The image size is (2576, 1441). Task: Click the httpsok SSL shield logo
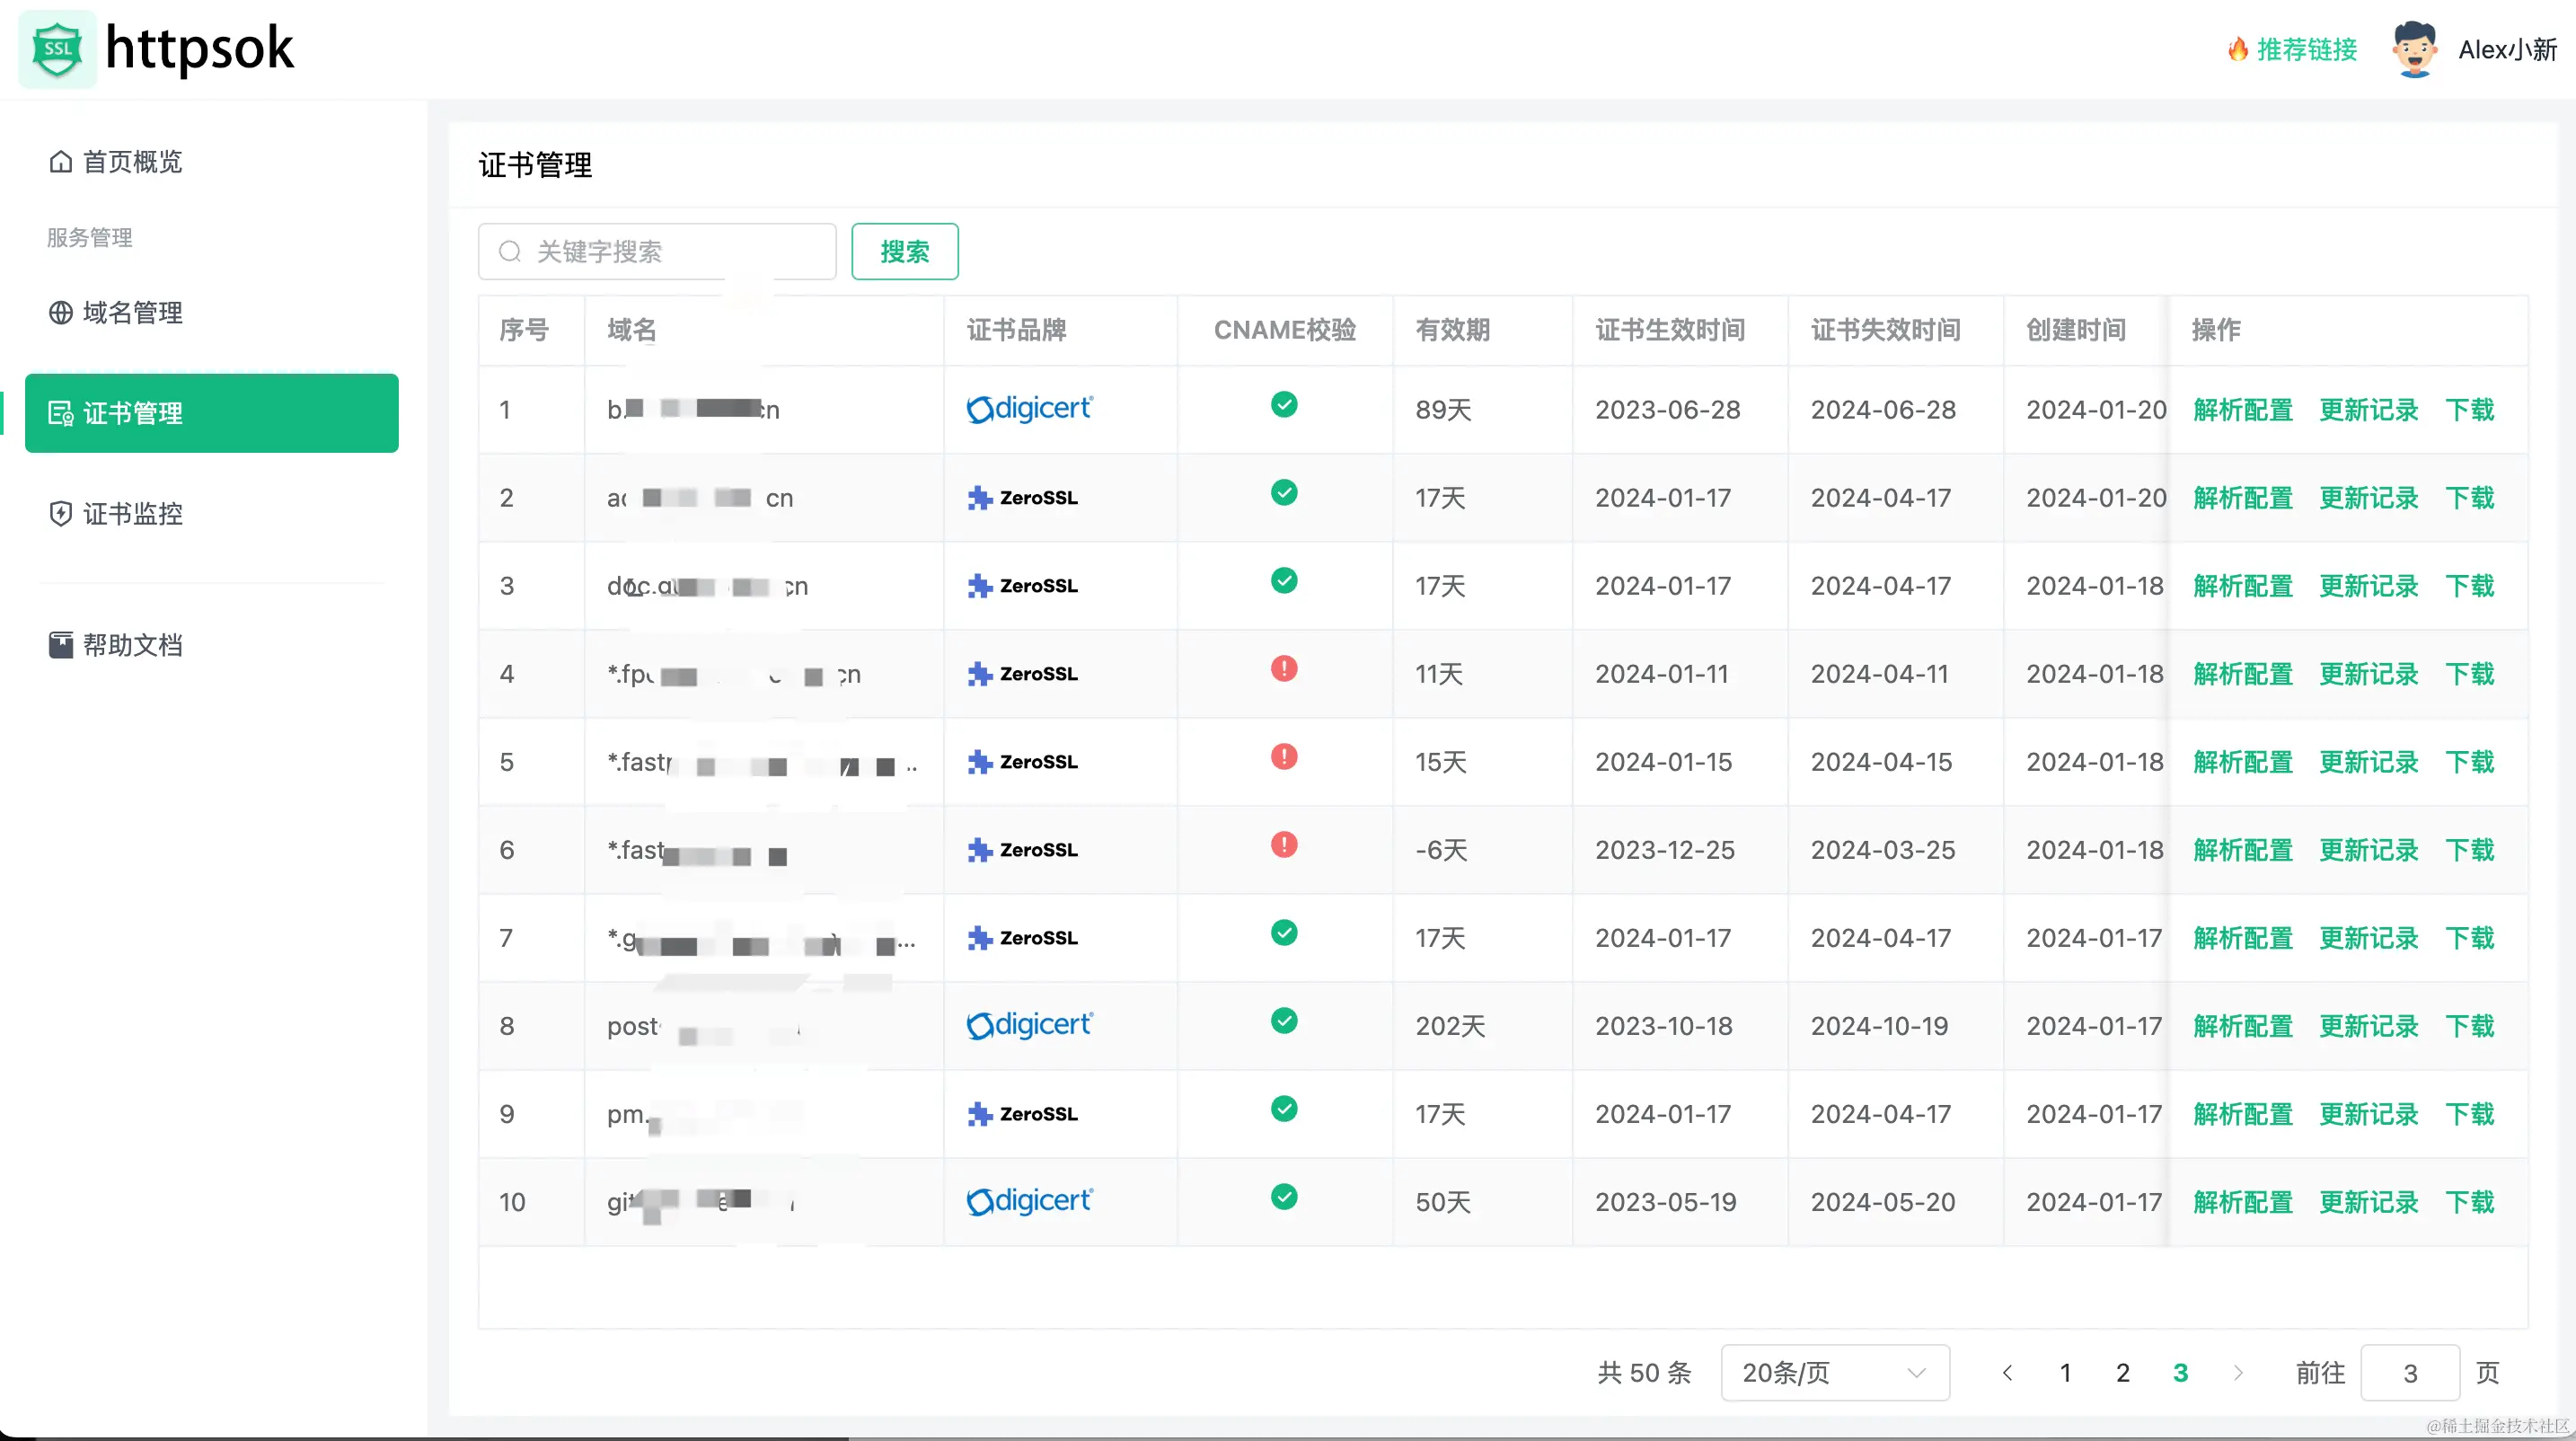(x=57, y=48)
